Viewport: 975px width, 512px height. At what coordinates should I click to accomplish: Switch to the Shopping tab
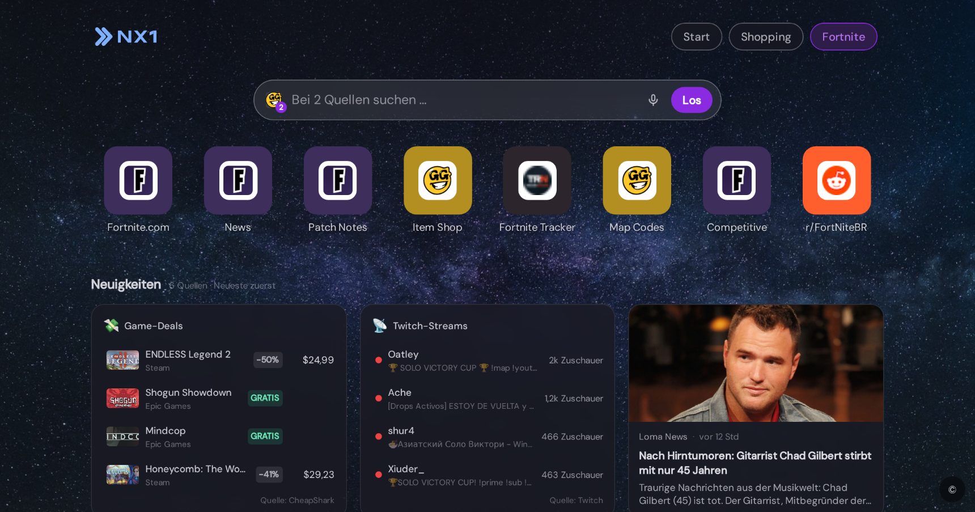766,37
